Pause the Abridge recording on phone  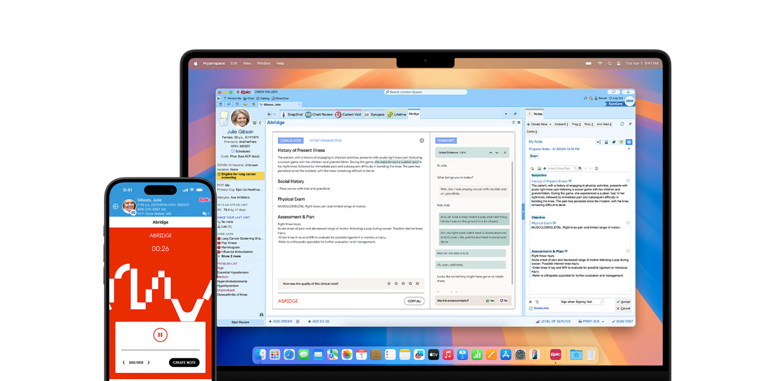tap(160, 335)
